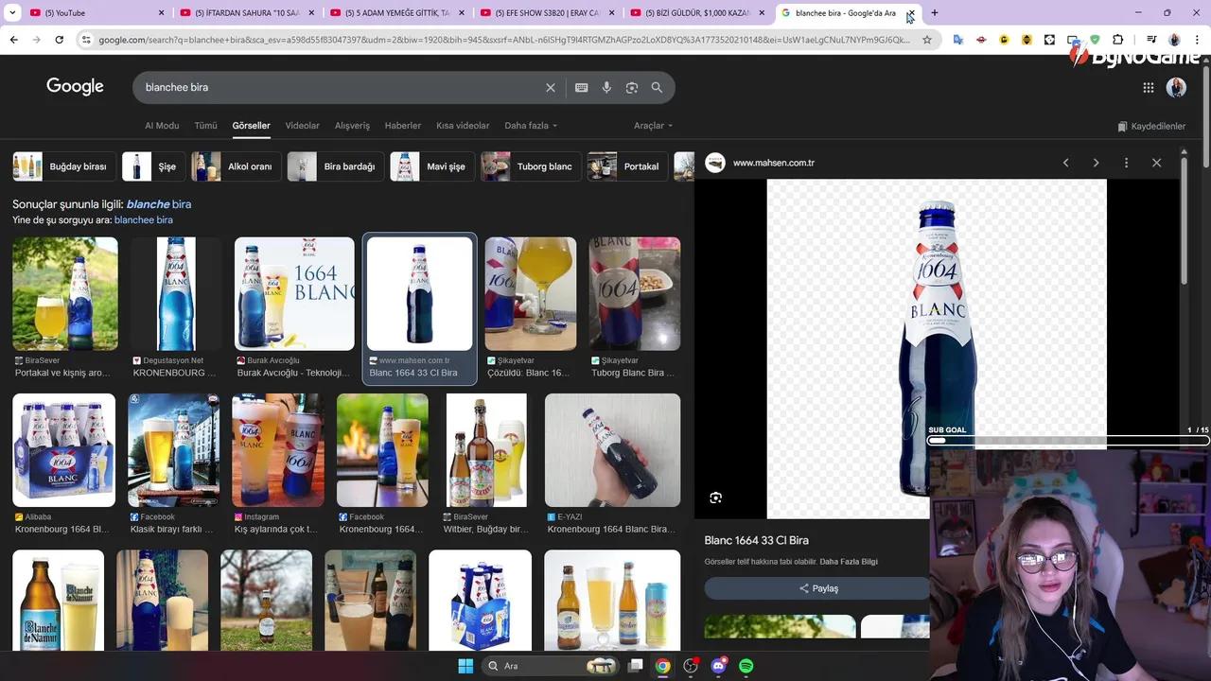The height and width of the screenshot is (681, 1211).
Task: Show previous image in preview panel
Action: (1066, 163)
